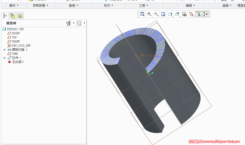This screenshot has width=245, height=145.
Task: Click the model tree settings hammer icon
Action: point(69,23)
